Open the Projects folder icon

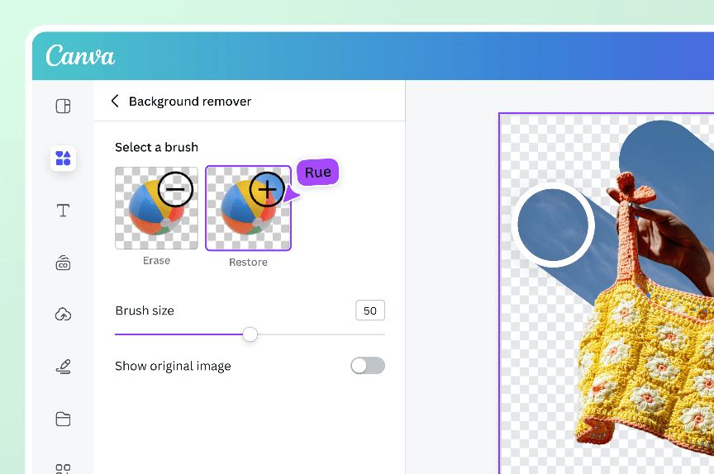63,419
